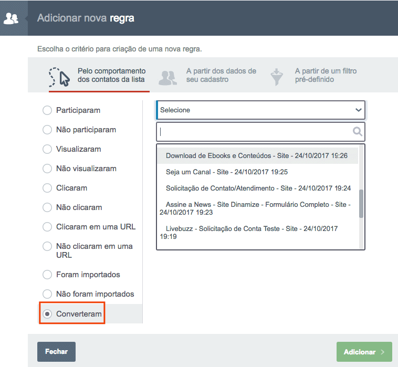Screen dimensions: 398x367
Task: Click the magnifying glass search icon
Action: [x=357, y=132]
